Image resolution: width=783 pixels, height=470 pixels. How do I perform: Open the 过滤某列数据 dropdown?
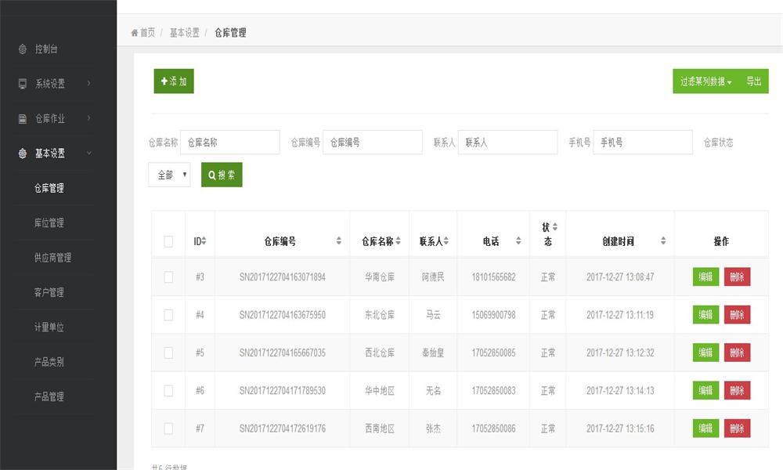705,81
